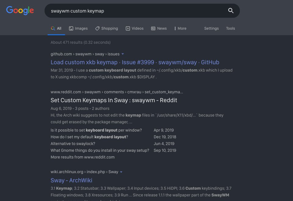
Task: Click the three-dot More icon
Action: coord(175,28)
